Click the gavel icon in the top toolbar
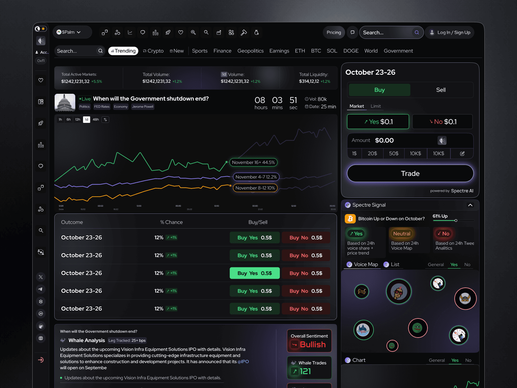Viewport: 517px width, 388px height. (244, 32)
